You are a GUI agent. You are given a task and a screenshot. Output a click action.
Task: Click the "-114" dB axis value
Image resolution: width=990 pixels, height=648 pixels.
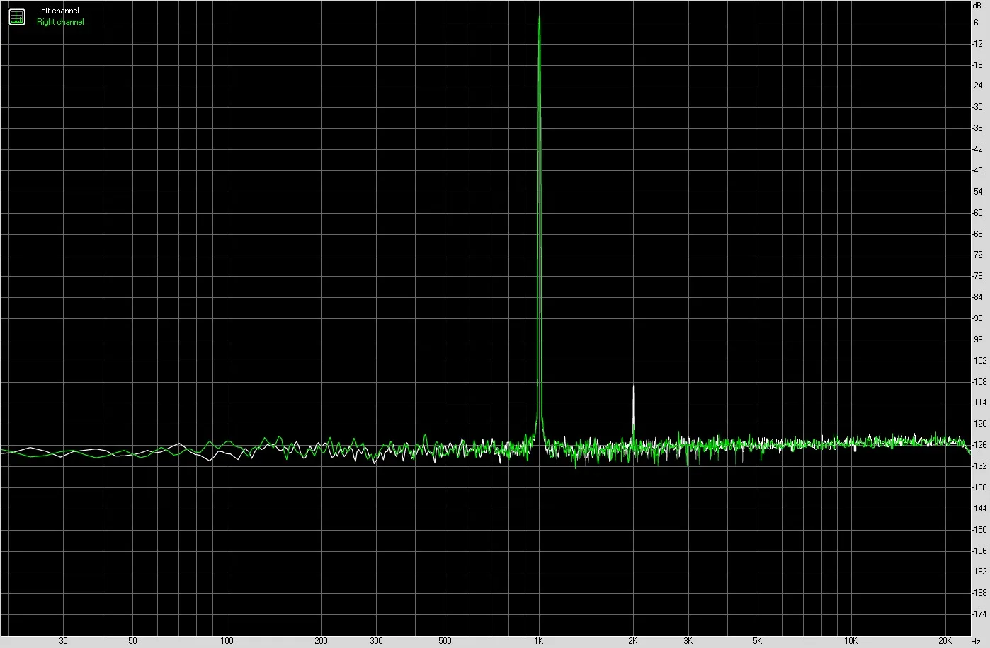pos(979,403)
